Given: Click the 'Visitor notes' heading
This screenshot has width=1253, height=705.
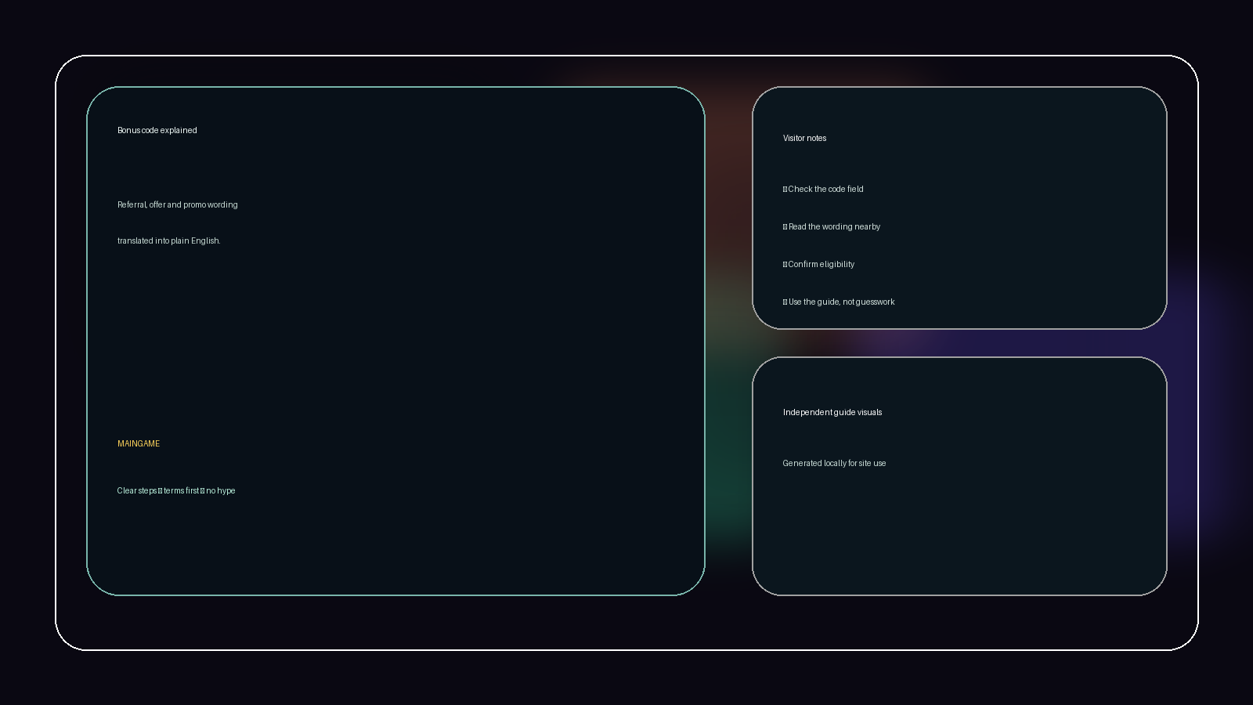Looking at the screenshot, I should coord(804,138).
